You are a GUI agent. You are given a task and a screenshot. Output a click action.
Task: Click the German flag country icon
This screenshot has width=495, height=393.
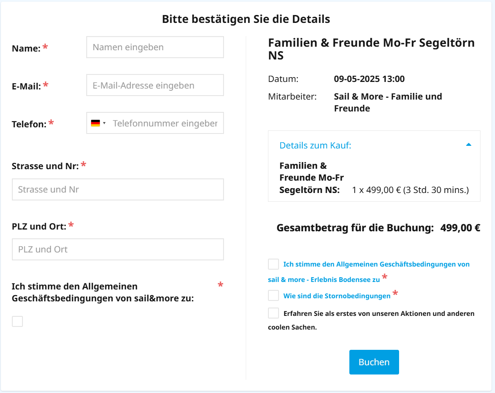95,123
